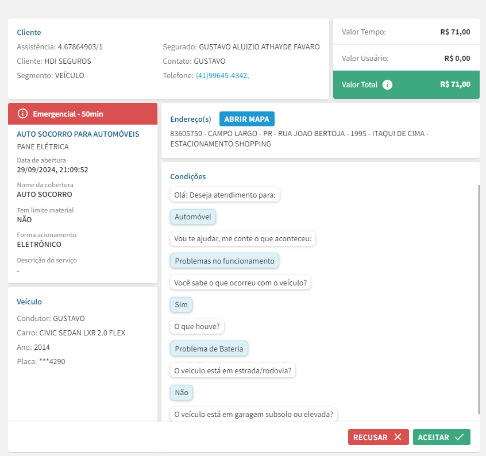Click the Valor Tempo row
The image size is (486, 456).
[406, 32]
